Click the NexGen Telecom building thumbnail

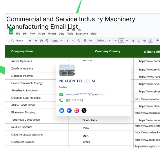(x=67, y=70)
